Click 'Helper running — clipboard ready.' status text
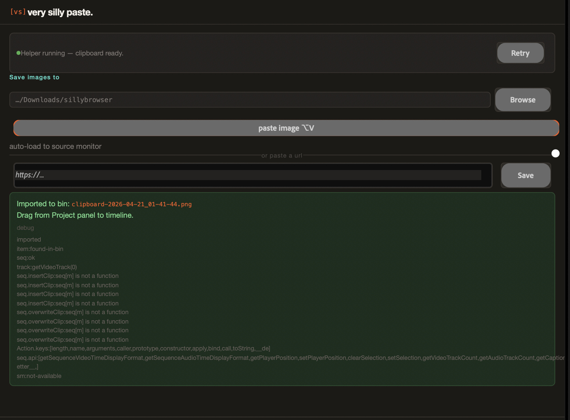The width and height of the screenshot is (570, 420). (x=72, y=53)
